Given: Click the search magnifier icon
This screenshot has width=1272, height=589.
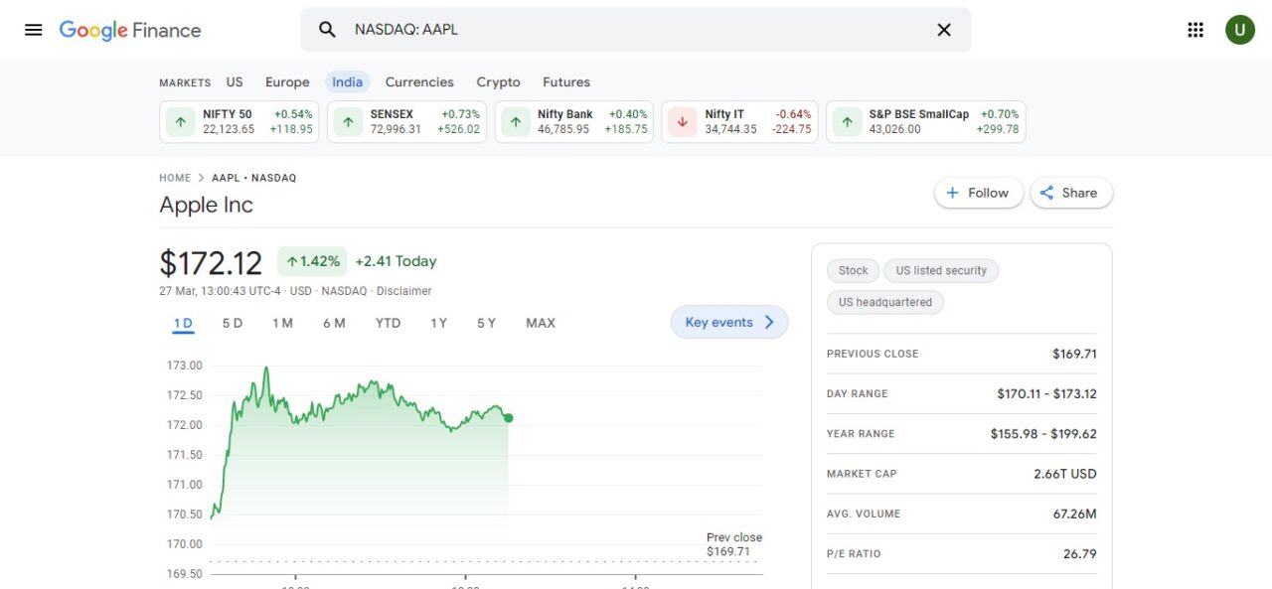Looking at the screenshot, I should (327, 30).
